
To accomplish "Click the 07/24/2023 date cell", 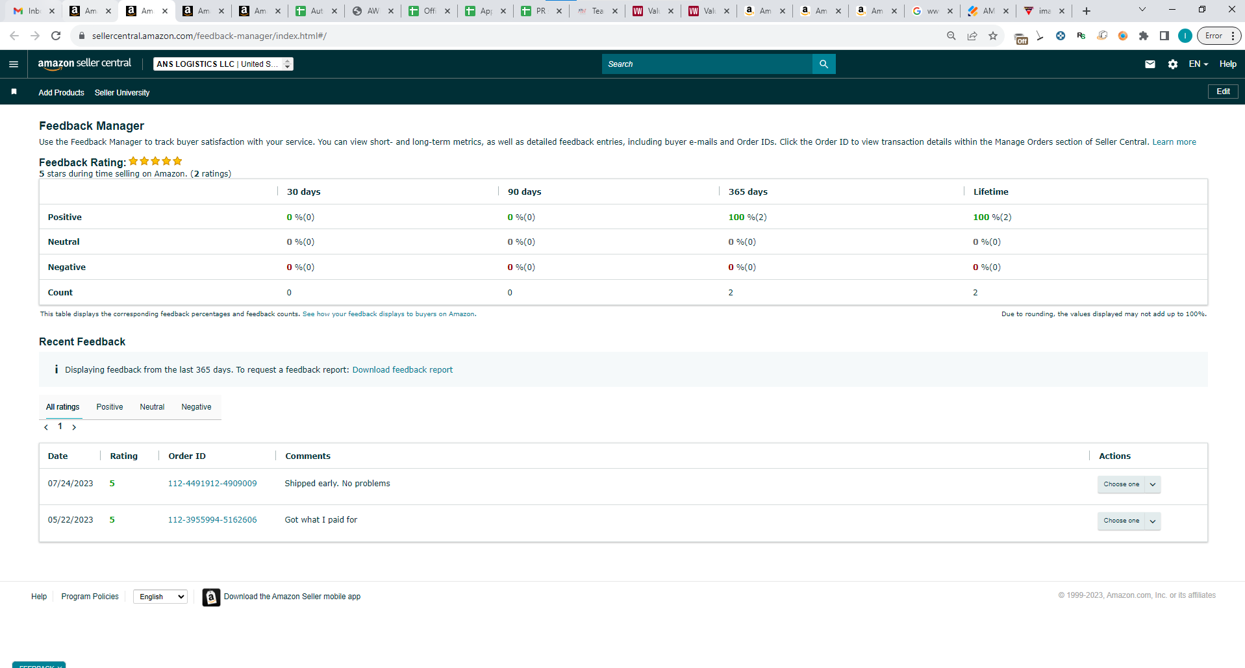I will pyautogui.click(x=71, y=484).
